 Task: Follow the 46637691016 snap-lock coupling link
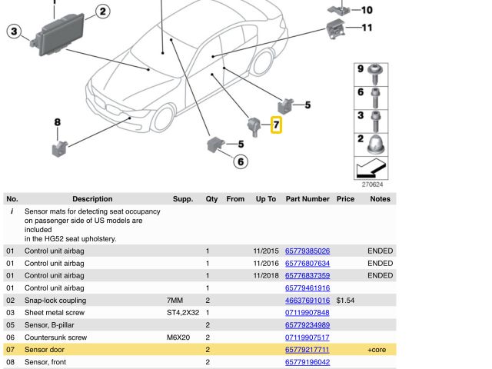(307, 301)
